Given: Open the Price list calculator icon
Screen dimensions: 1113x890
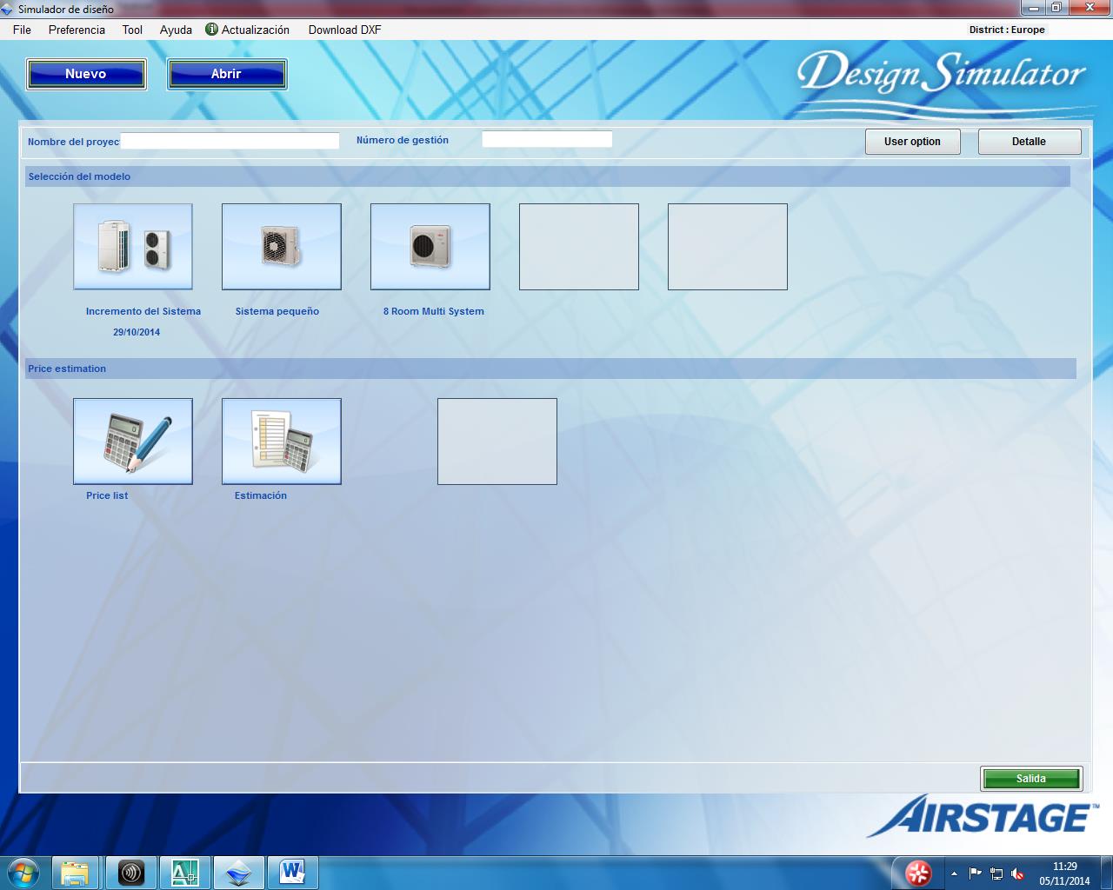Looking at the screenshot, I should (x=133, y=442).
